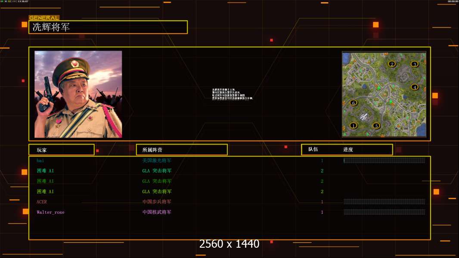Screen dimensions: 459x258
Task: Click the 玩家 column header
Action: click(42, 150)
